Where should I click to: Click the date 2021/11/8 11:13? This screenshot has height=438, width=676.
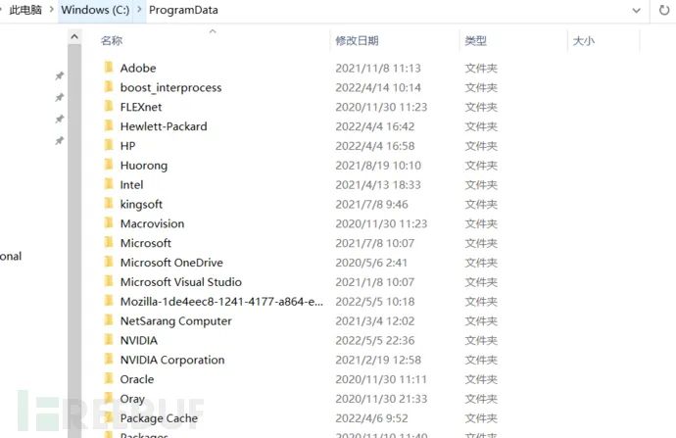[378, 69]
